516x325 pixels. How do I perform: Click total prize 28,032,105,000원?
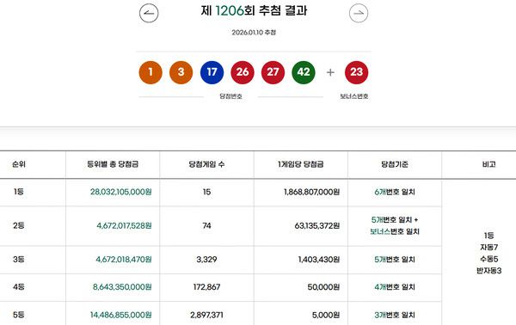[120, 192]
